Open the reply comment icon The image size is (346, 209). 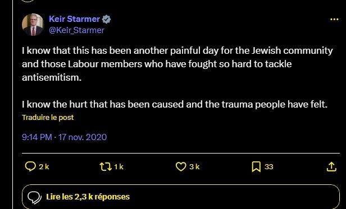30,166
